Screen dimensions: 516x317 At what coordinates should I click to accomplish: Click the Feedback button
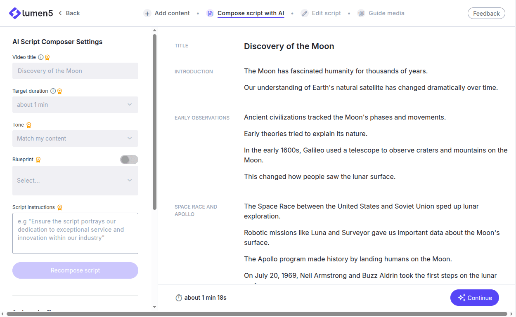click(x=486, y=14)
